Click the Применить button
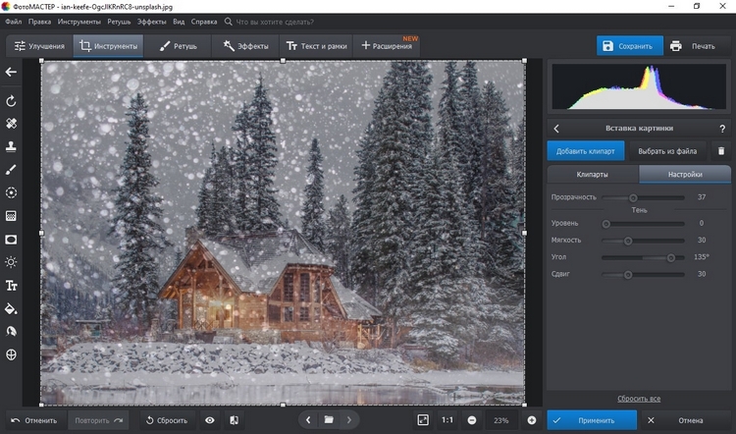This screenshot has width=736, height=434. tap(587, 420)
